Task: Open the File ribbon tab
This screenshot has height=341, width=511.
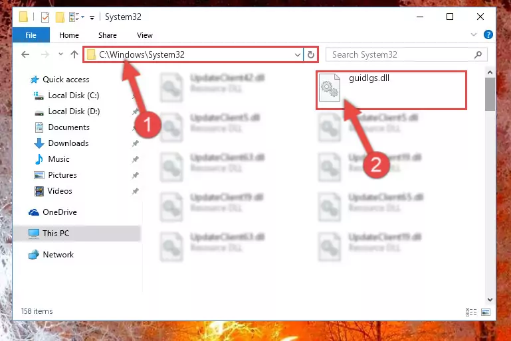Action: point(31,35)
